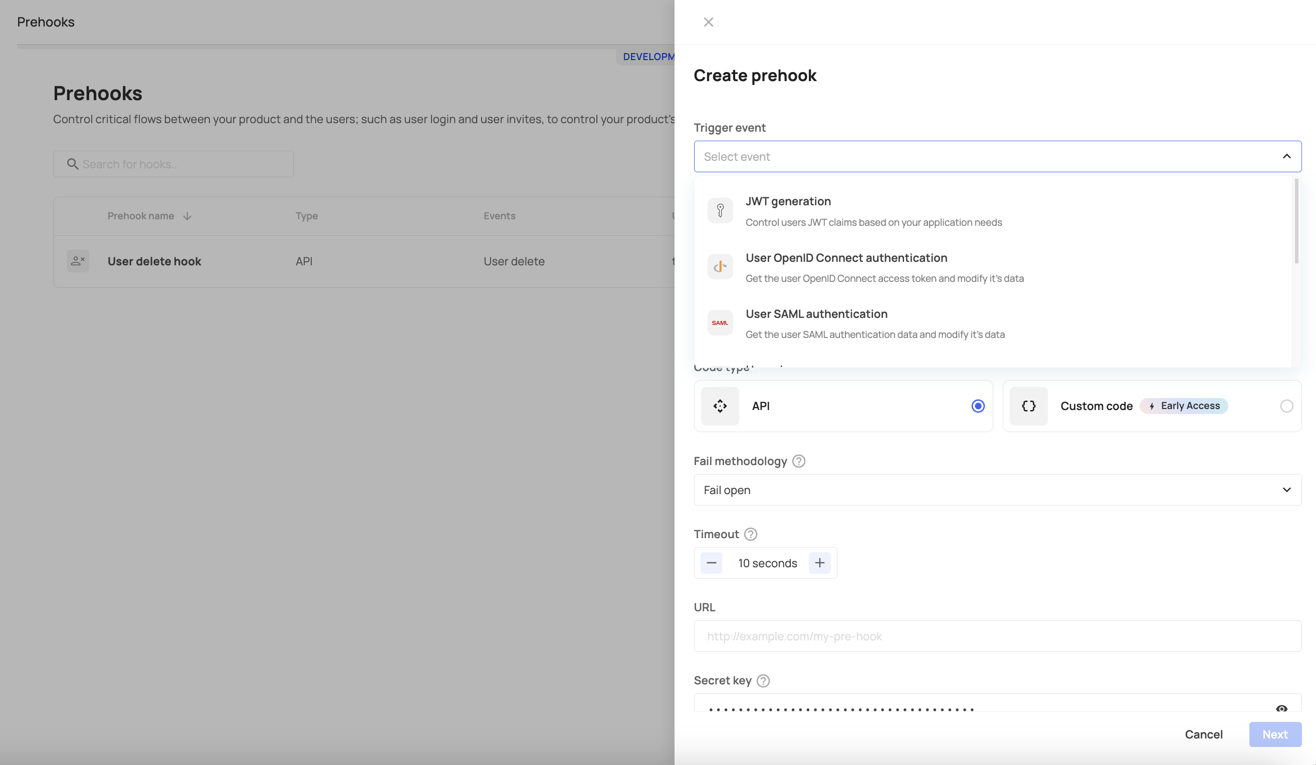The width and height of the screenshot is (1316, 765).
Task: Select the User SAML authentication event
Action: 996,323
